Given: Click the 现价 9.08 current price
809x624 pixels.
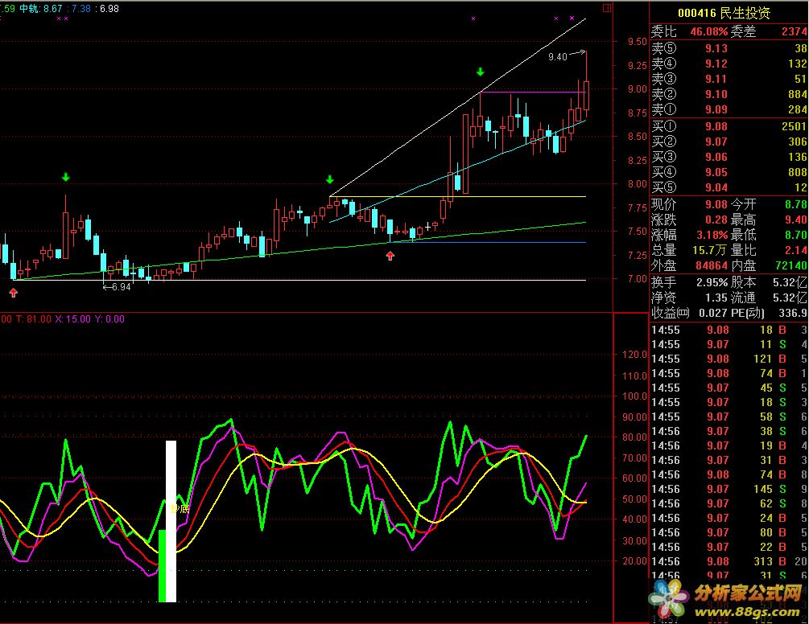Looking at the screenshot, I should [x=716, y=204].
